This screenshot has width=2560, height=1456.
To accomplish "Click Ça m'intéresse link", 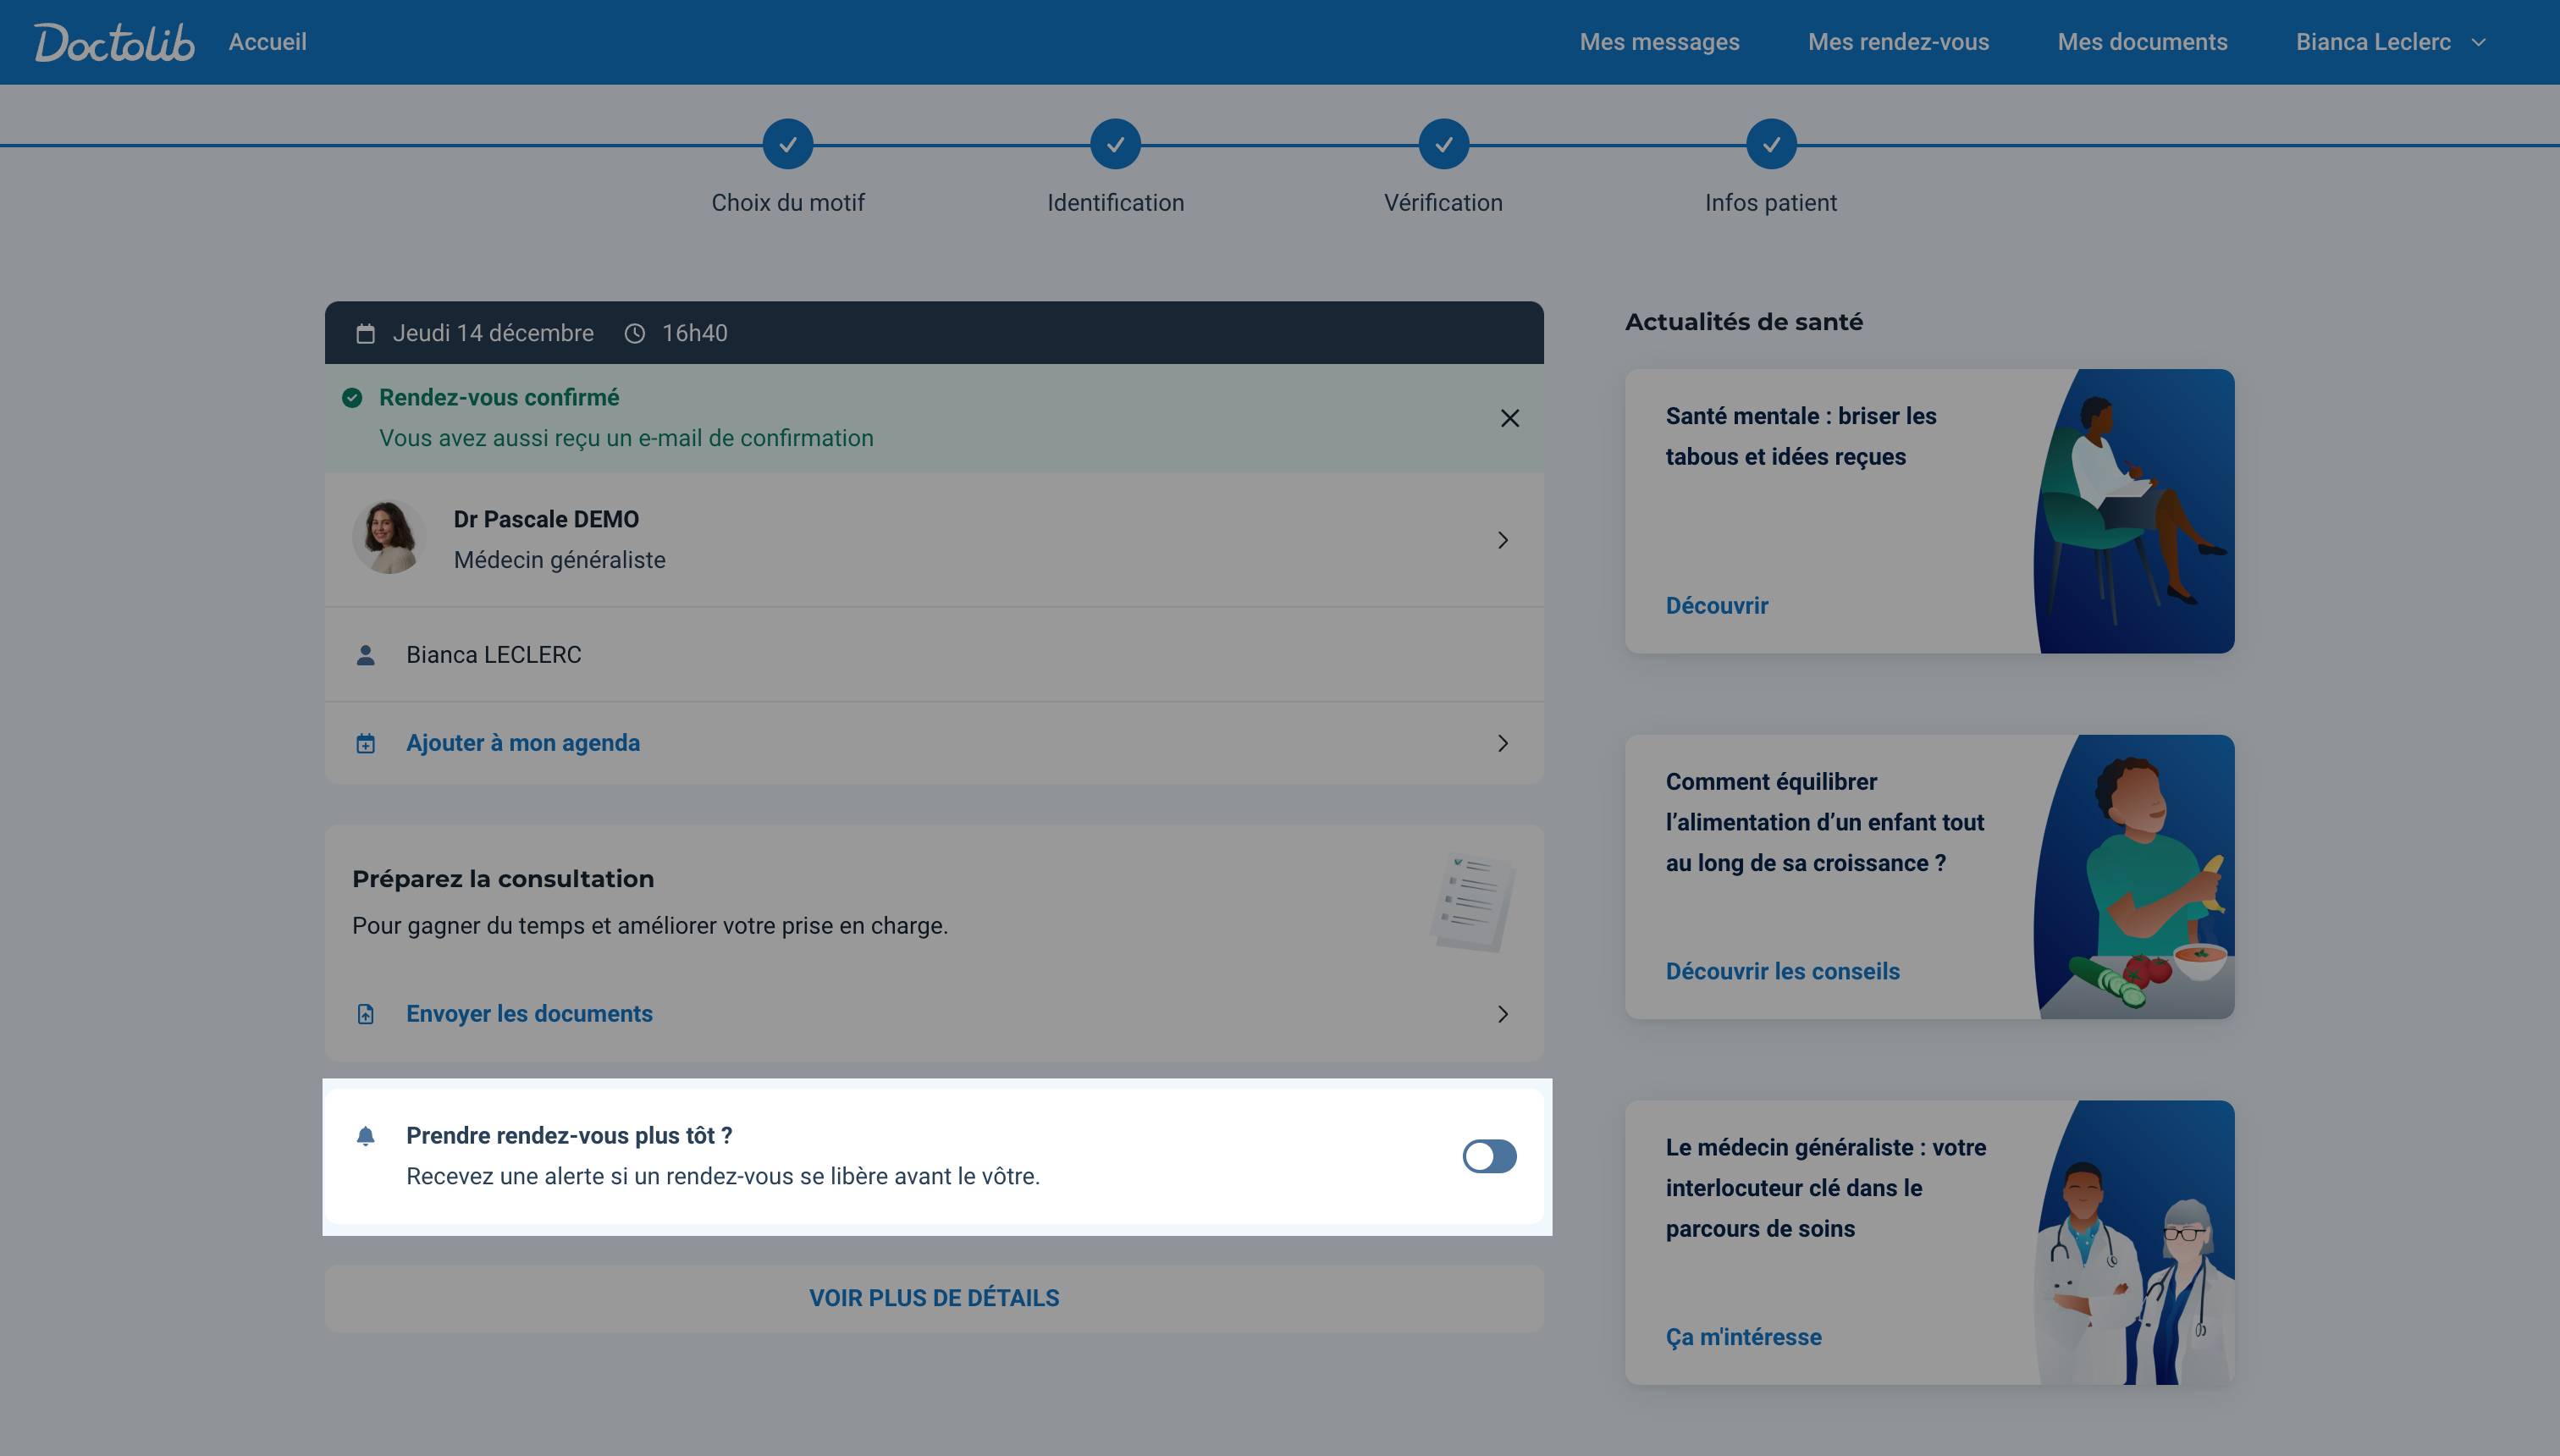I will (1743, 1337).
